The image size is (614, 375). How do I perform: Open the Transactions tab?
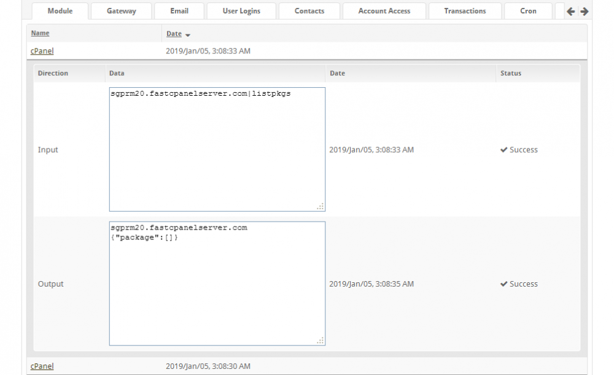(465, 11)
